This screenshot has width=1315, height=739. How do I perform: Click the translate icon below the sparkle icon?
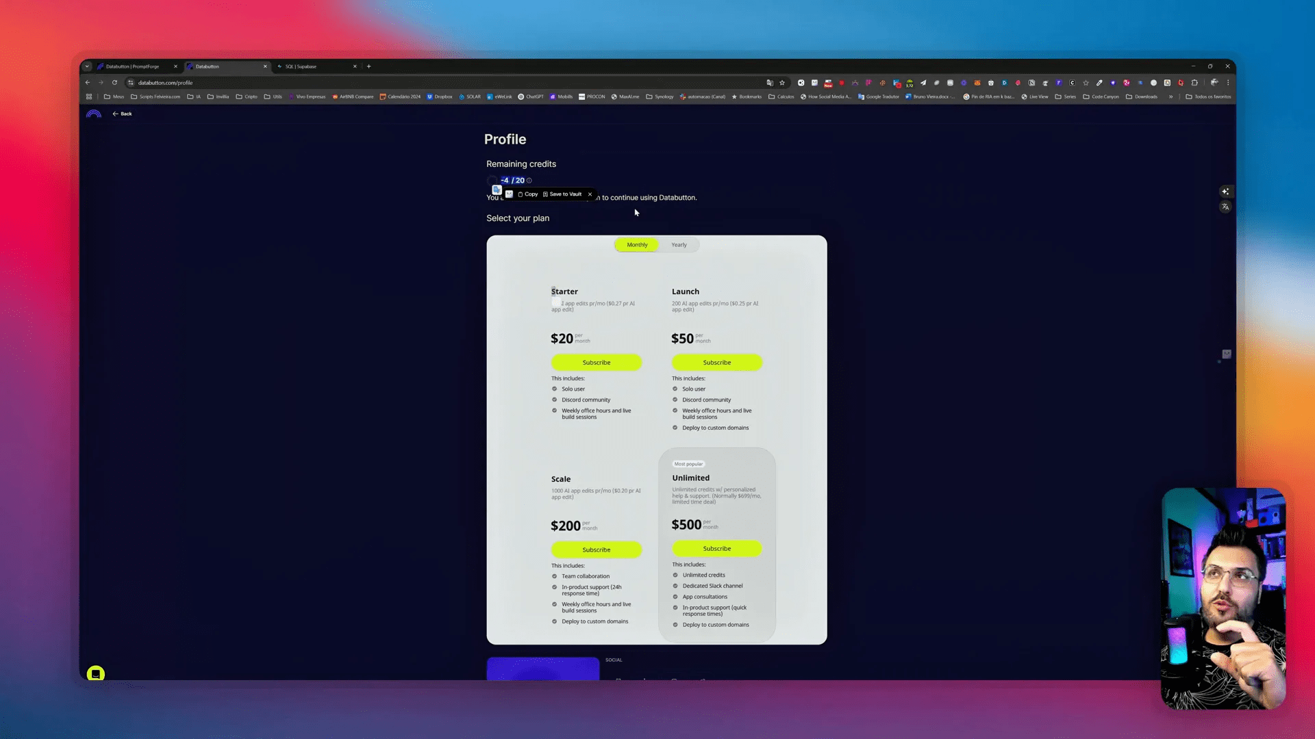click(1225, 207)
